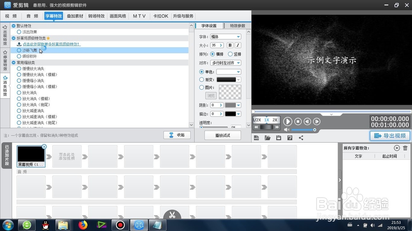
Task: Click the back arrow icon in subtitle effects panel
Action: click(x=397, y=148)
